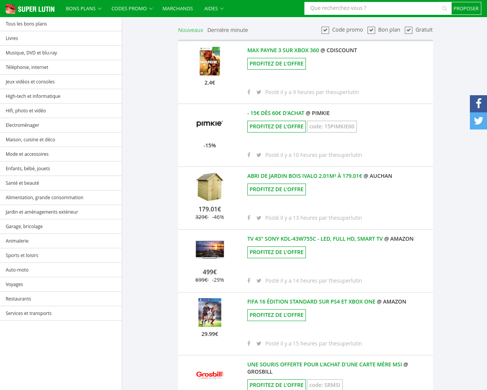This screenshot has width=487, height=390.
Task: Toggle the Bon plan checkbox
Action: pyautogui.click(x=371, y=30)
